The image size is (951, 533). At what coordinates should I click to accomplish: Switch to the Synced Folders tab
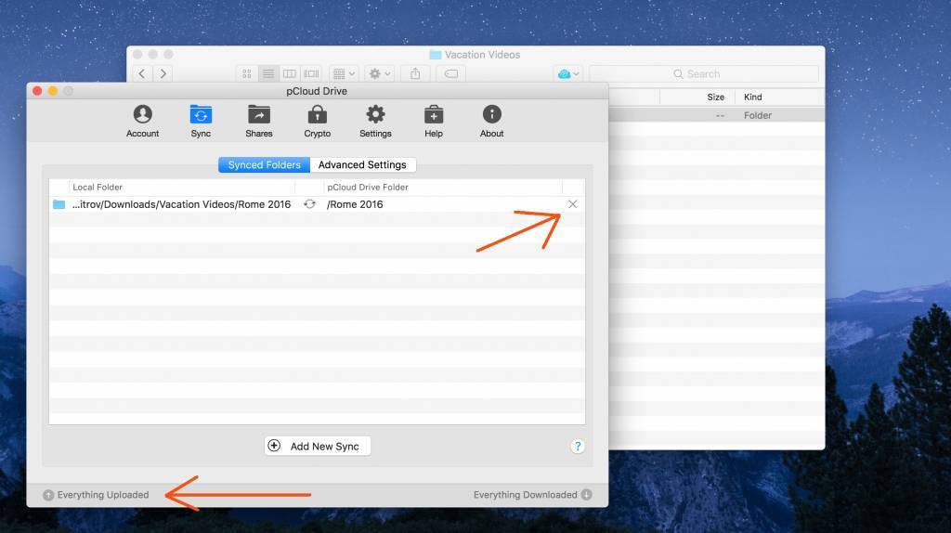coord(265,165)
